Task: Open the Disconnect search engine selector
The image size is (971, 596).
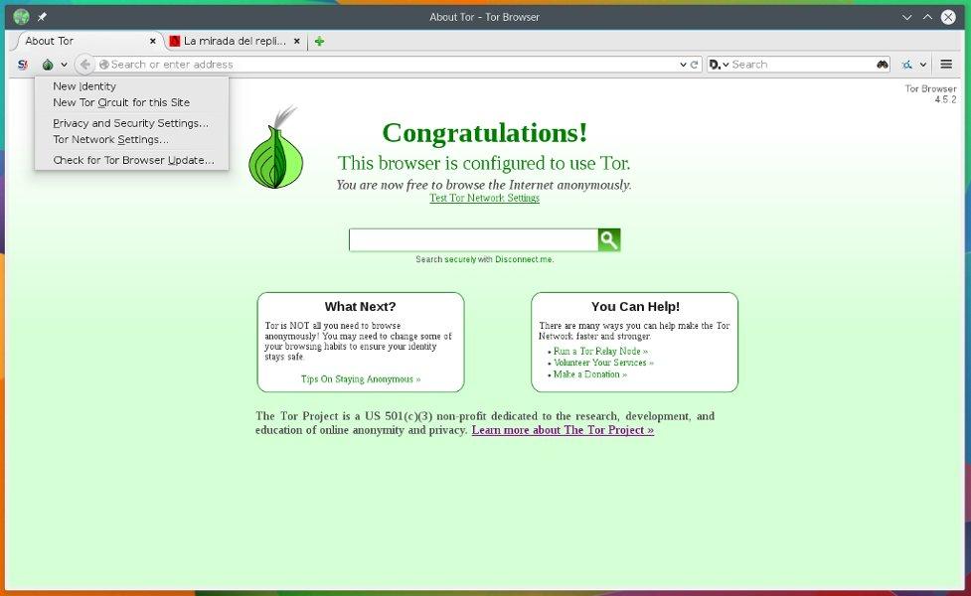Action: (x=719, y=65)
